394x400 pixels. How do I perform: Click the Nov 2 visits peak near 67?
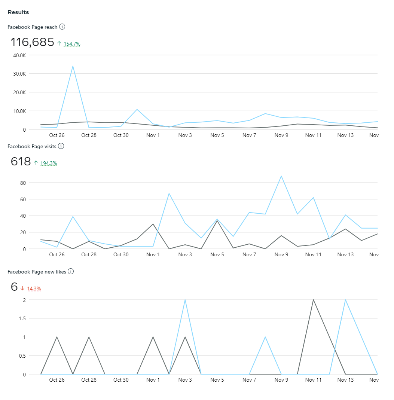[x=169, y=193]
